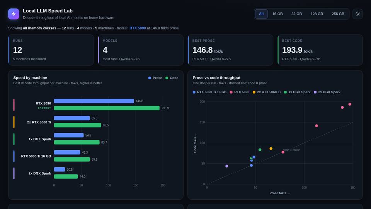This screenshot has width=371, height=209.
Task: Toggle 1x DGX Spark scatter legend
Action: click(x=297, y=92)
